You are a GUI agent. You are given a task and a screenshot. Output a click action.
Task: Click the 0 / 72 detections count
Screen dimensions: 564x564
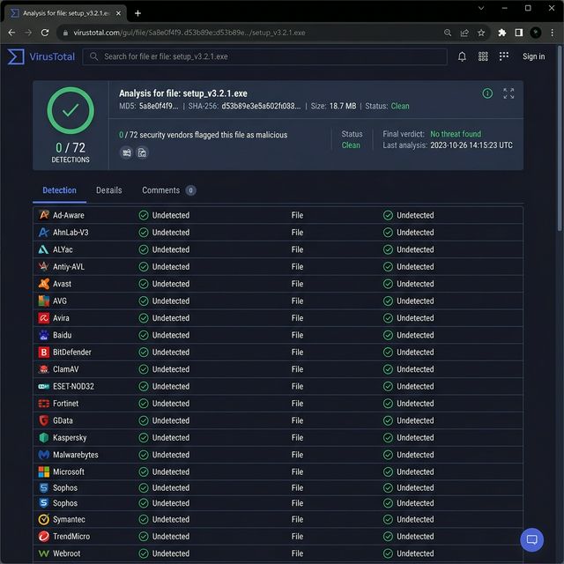coord(70,147)
